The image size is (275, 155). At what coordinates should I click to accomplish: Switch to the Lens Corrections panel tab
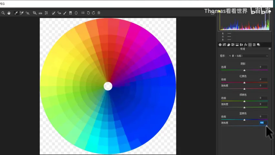pyautogui.click(x=241, y=45)
